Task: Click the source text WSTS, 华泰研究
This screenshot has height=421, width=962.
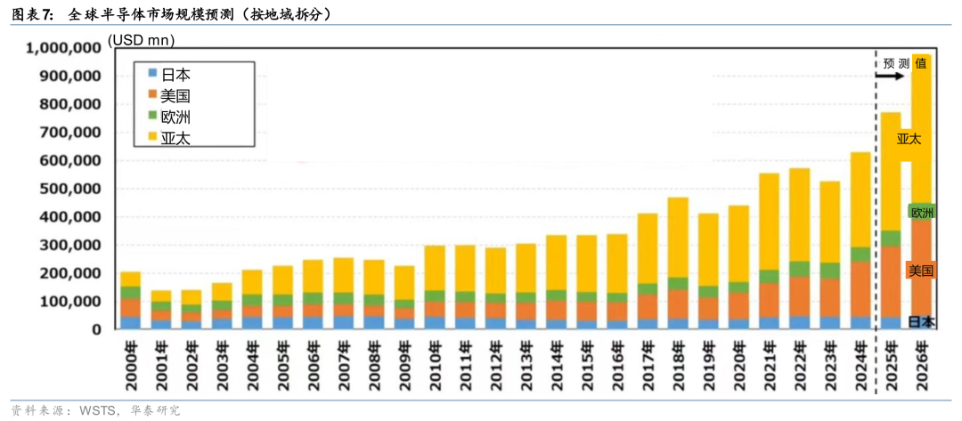Action: [130, 410]
